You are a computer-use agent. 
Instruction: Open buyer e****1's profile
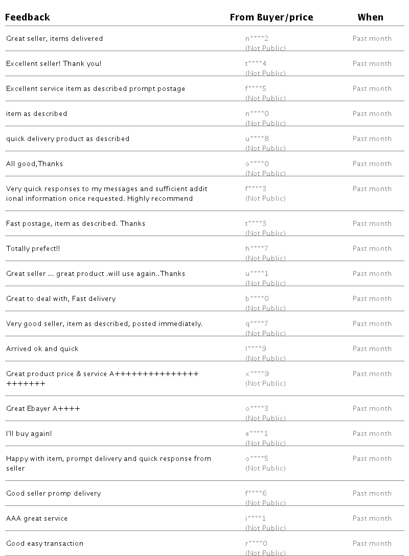pos(257,433)
